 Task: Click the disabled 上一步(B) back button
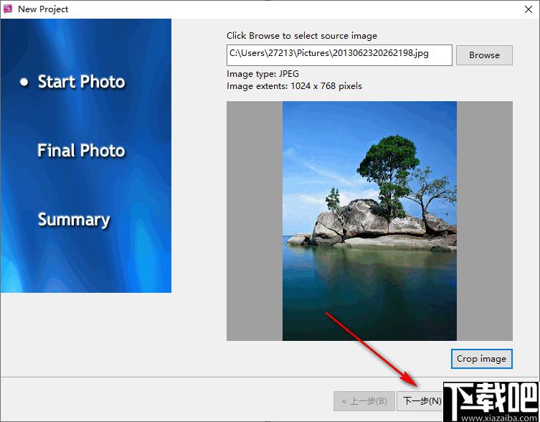pyautogui.click(x=364, y=401)
